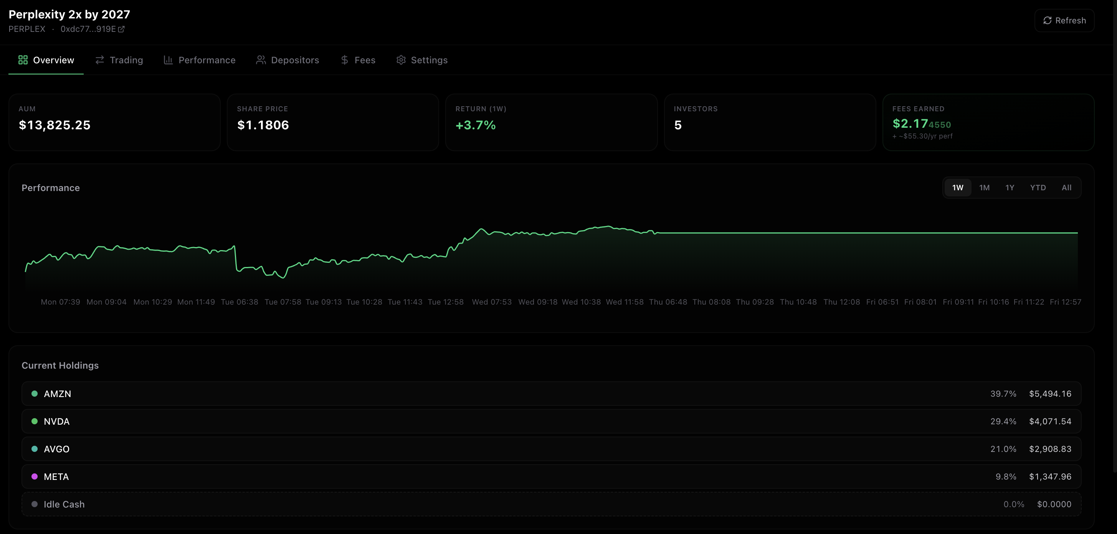Screen dimensions: 1117x534
Task: Click the Settings gear icon
Action: coord(401,60)
